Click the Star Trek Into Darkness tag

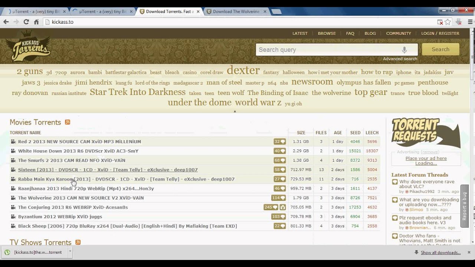(138, 92)
